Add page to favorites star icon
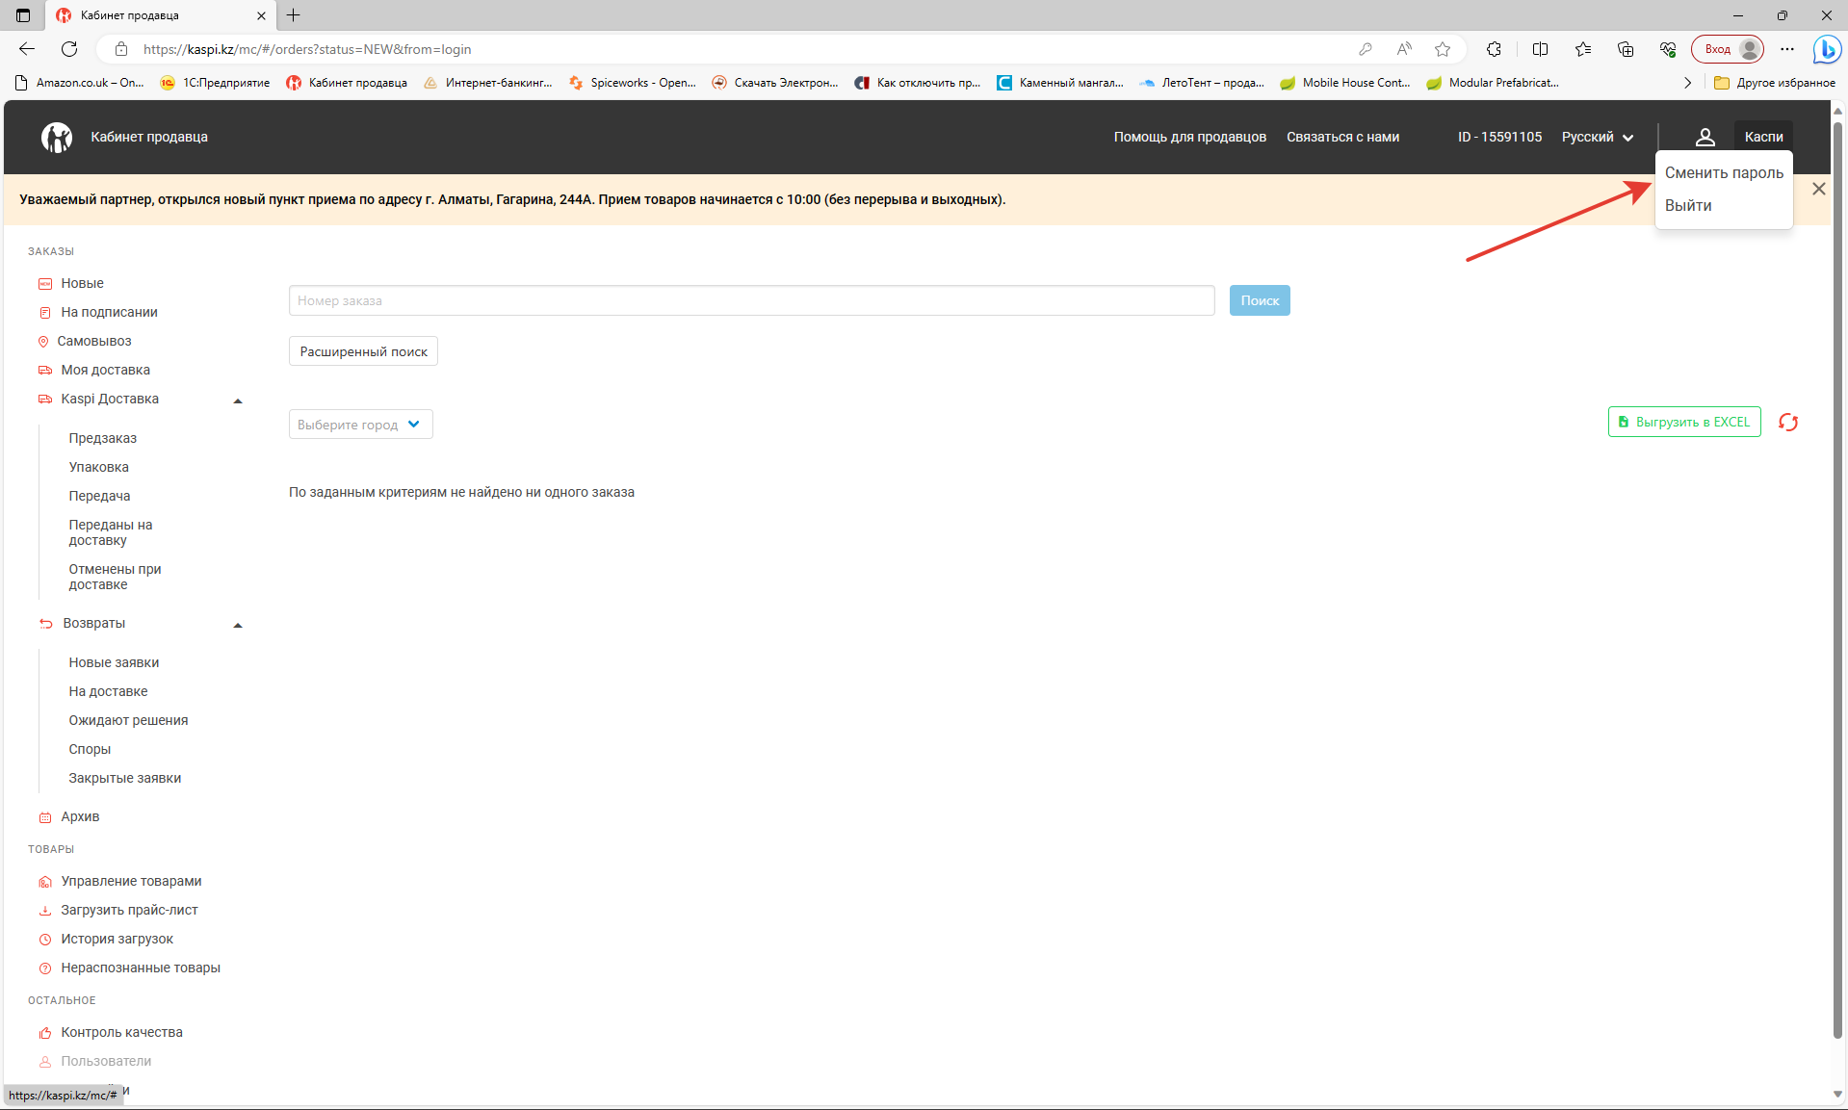The image size is (1848, 1110). pyautogui.click(x=1442, y=49)
